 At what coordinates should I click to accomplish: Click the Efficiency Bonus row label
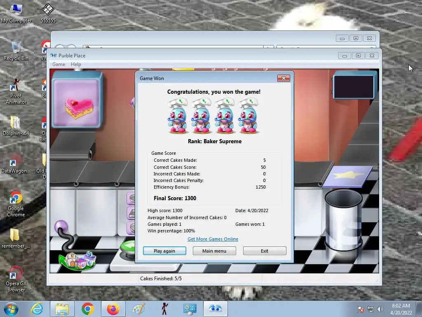(171, 187)
